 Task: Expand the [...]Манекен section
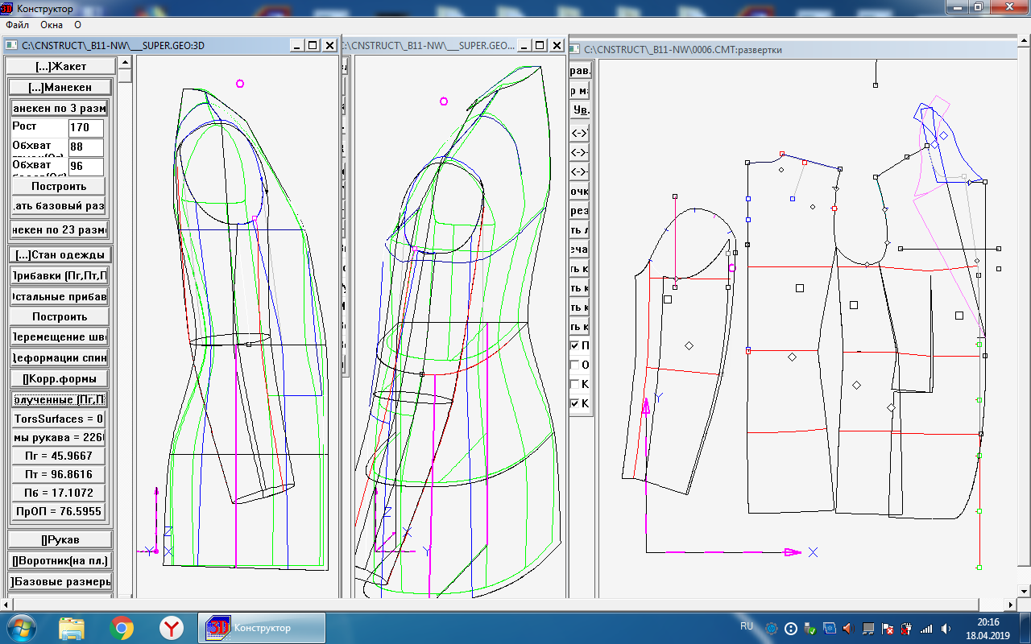click(59, 87)
